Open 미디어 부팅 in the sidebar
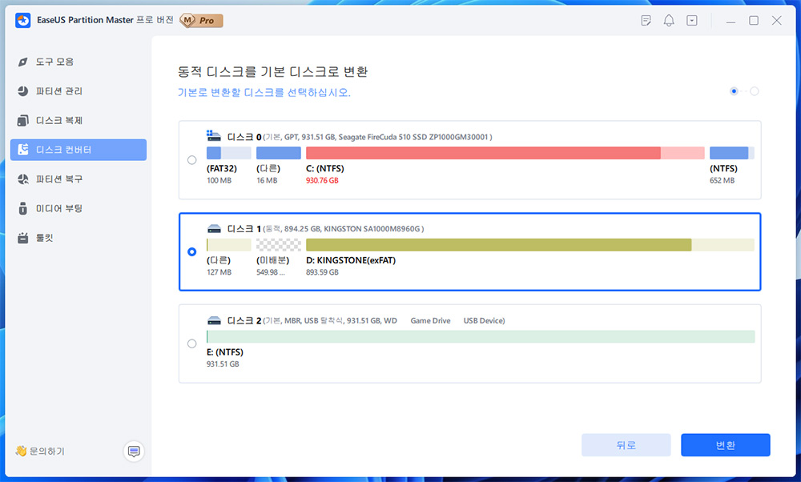Image resolution: width=801 pixels, height=482 pixels. [78, 208]
